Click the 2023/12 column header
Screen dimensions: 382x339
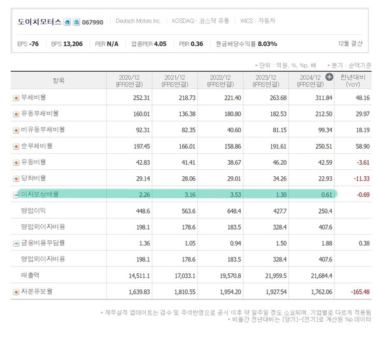(265, 81)
